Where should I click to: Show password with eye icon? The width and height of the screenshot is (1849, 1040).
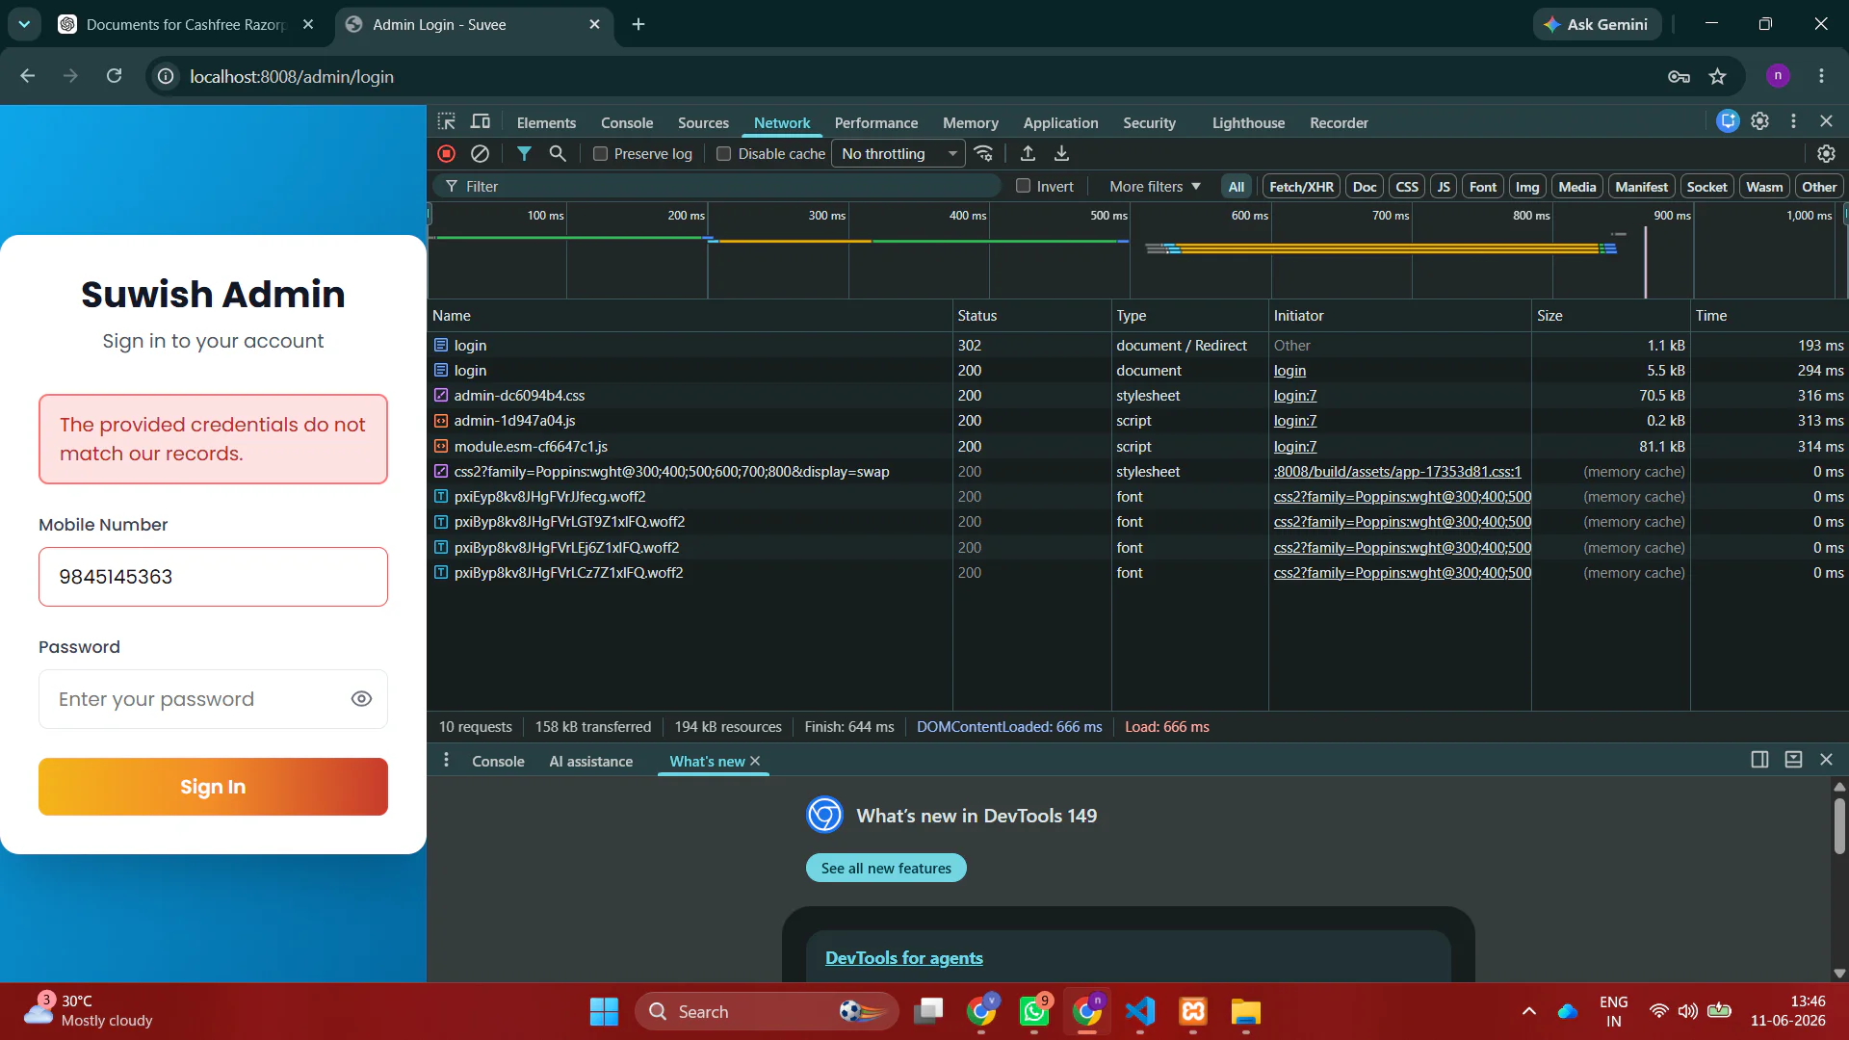coord(361,699)
